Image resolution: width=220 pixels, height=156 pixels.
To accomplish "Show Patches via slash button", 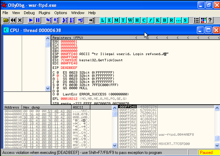I will pos(151,20).
